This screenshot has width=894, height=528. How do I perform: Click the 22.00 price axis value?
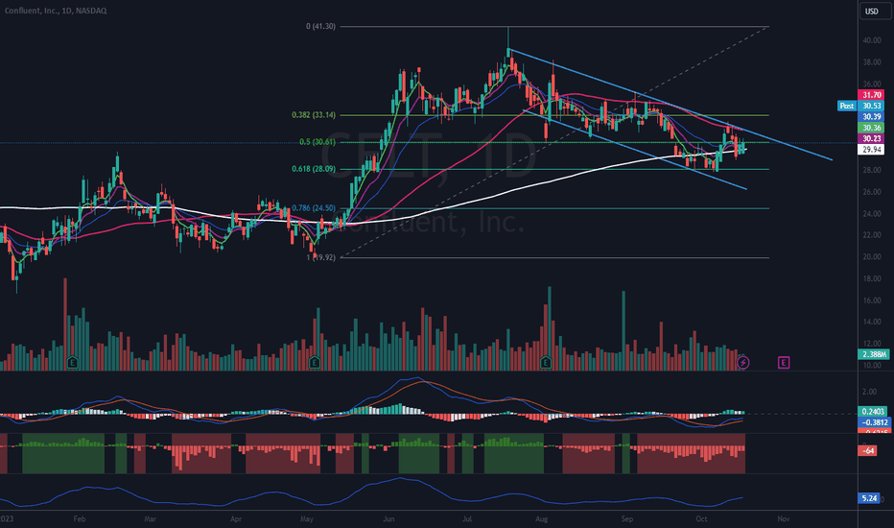coord(872,235)
